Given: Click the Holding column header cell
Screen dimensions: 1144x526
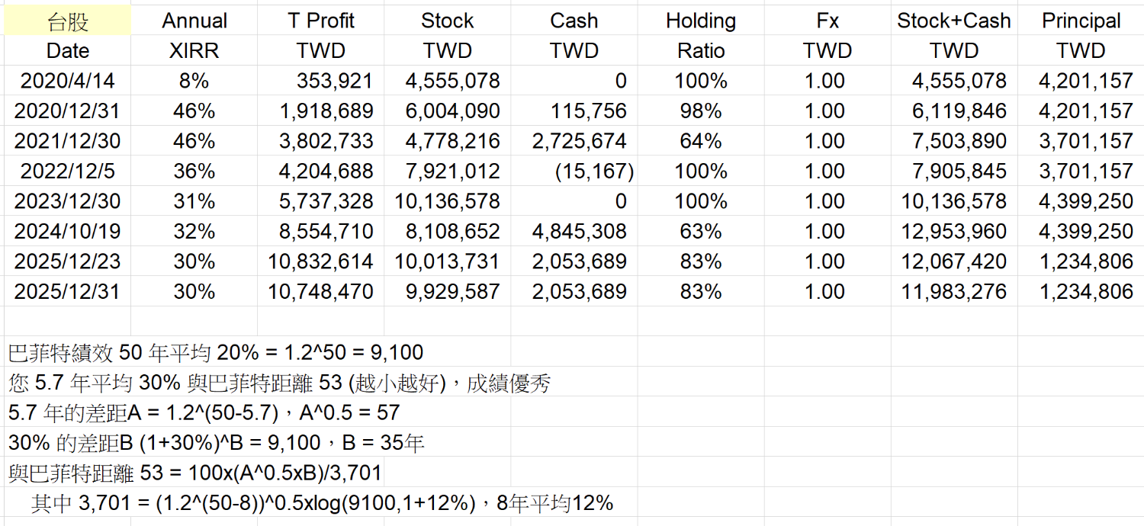Looking at the screenshot, I should coord(701,21).
